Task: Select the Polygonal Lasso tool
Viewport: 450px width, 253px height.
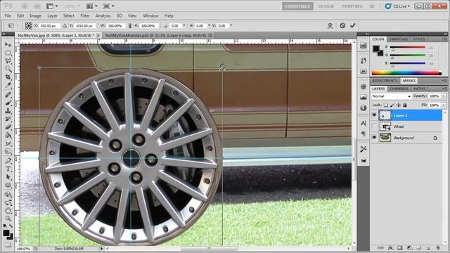Action: pyautogui.click(x=8, y=61)
